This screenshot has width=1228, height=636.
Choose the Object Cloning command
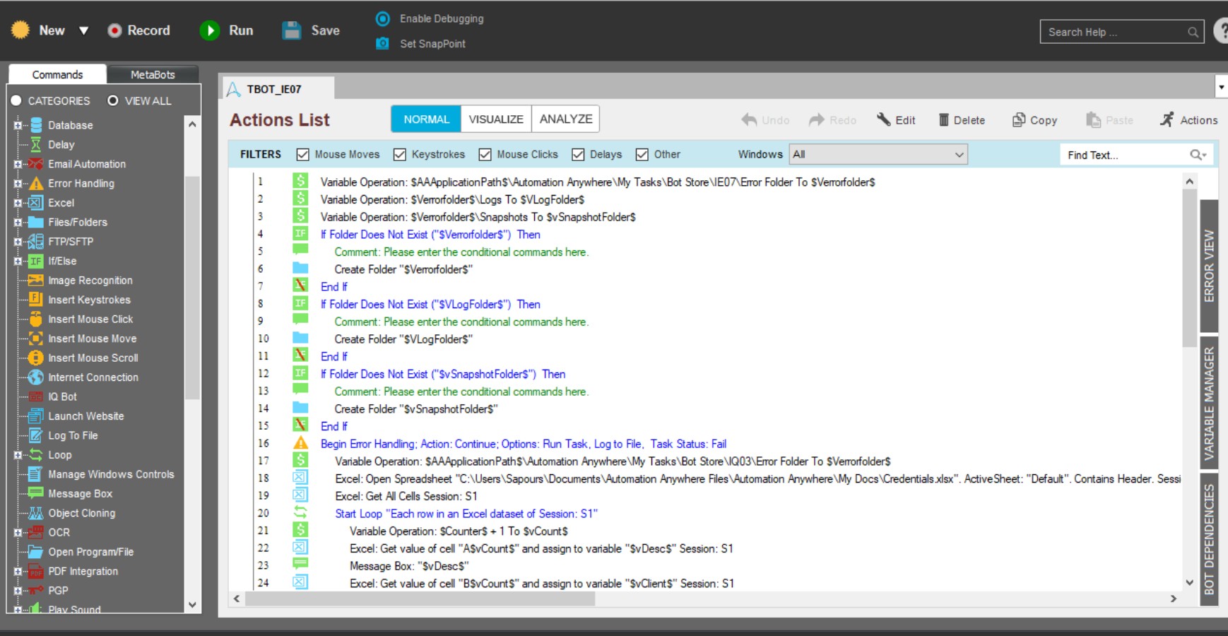click(x=81, y=513)
